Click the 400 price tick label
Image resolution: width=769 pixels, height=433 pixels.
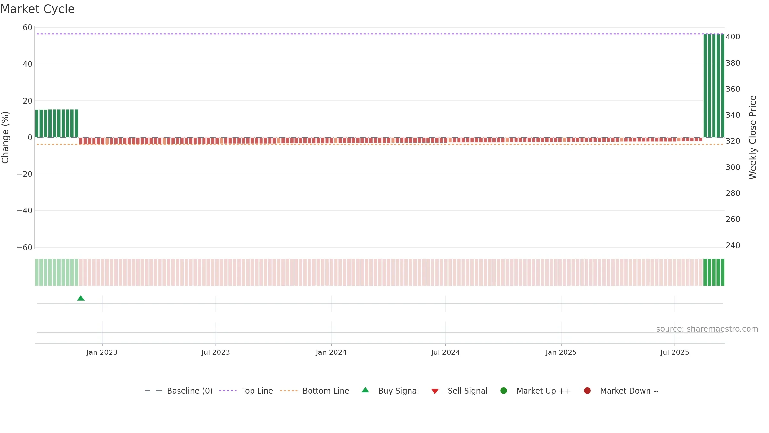pyautogui.click(x=733, y=37)
